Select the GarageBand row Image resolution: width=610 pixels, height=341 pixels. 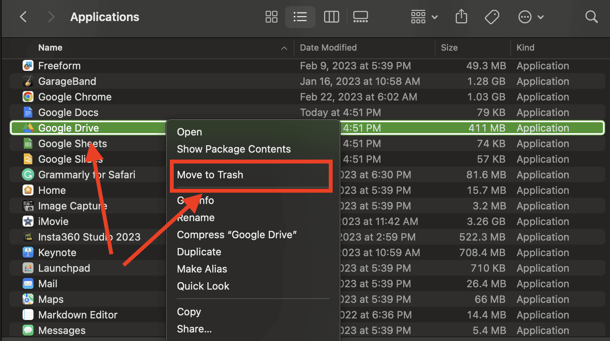pos(67,81)
